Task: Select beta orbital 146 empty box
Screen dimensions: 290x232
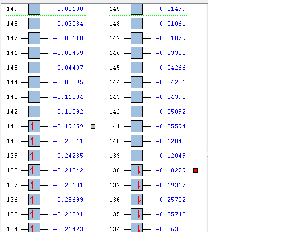Action: [x=136, y=53]
